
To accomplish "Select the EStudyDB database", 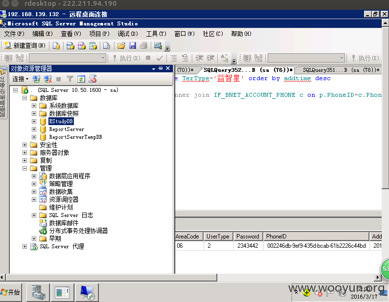I will coord(61,121).
